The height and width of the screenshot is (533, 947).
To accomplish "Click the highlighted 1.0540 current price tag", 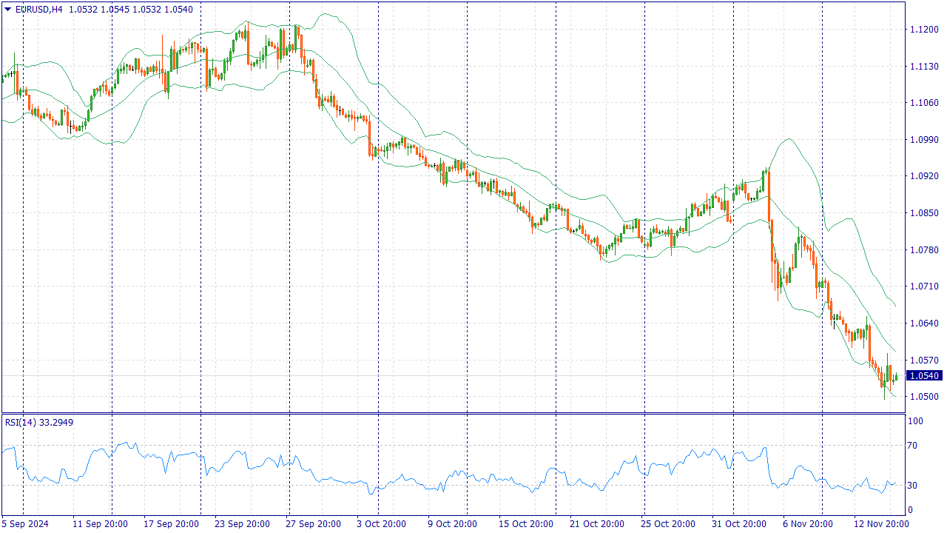I will pyautogui.click(x=924, y=376).
